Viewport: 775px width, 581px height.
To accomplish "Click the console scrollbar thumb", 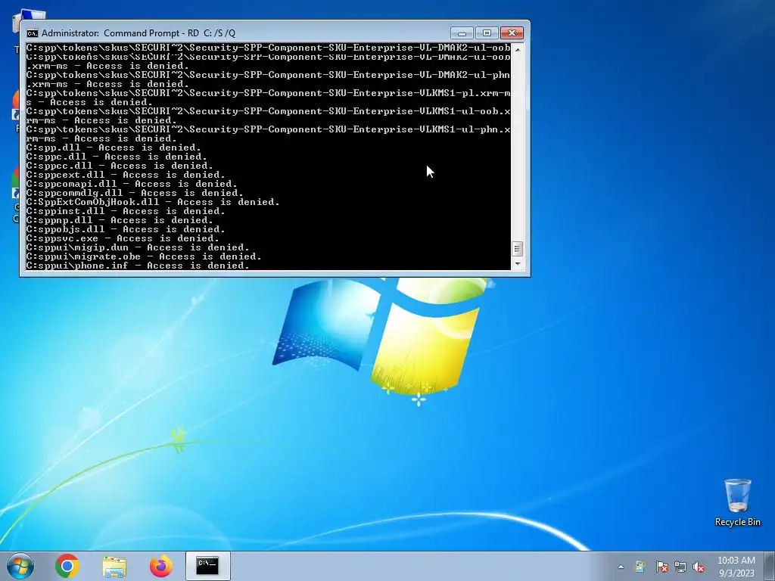I will coord(517,248).
